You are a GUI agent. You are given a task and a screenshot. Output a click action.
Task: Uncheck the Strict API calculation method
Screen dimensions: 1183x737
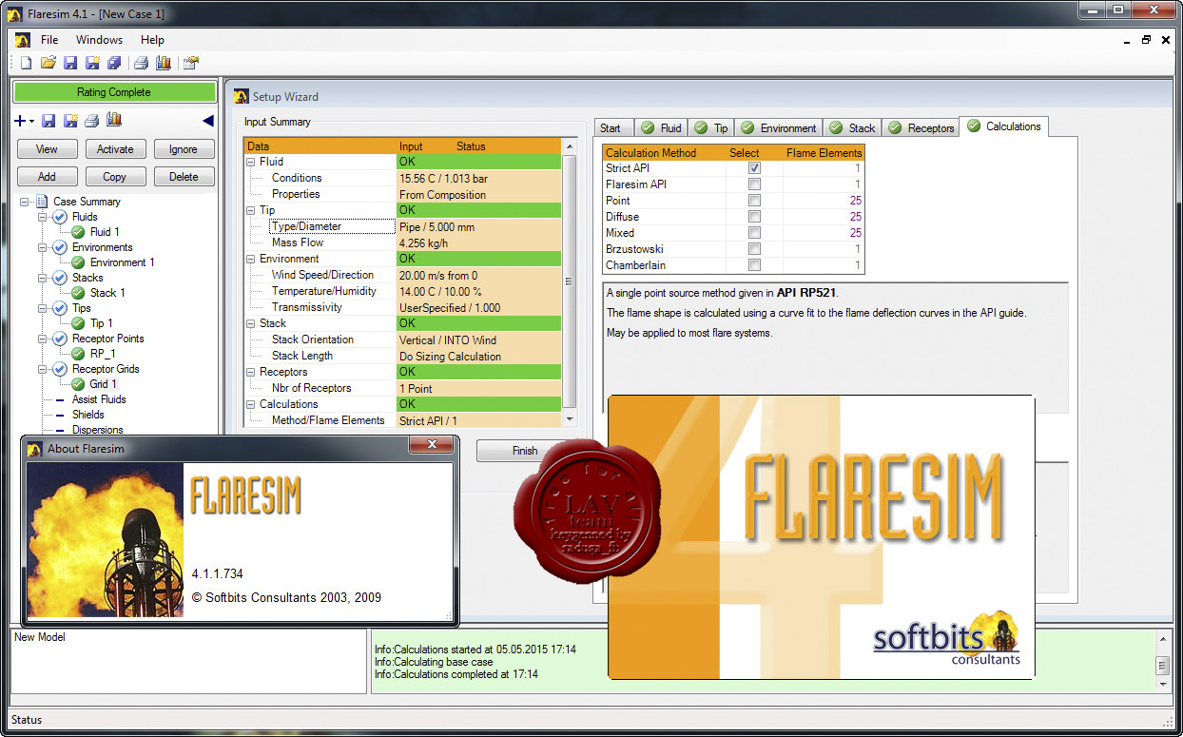[x=754, y=168]
